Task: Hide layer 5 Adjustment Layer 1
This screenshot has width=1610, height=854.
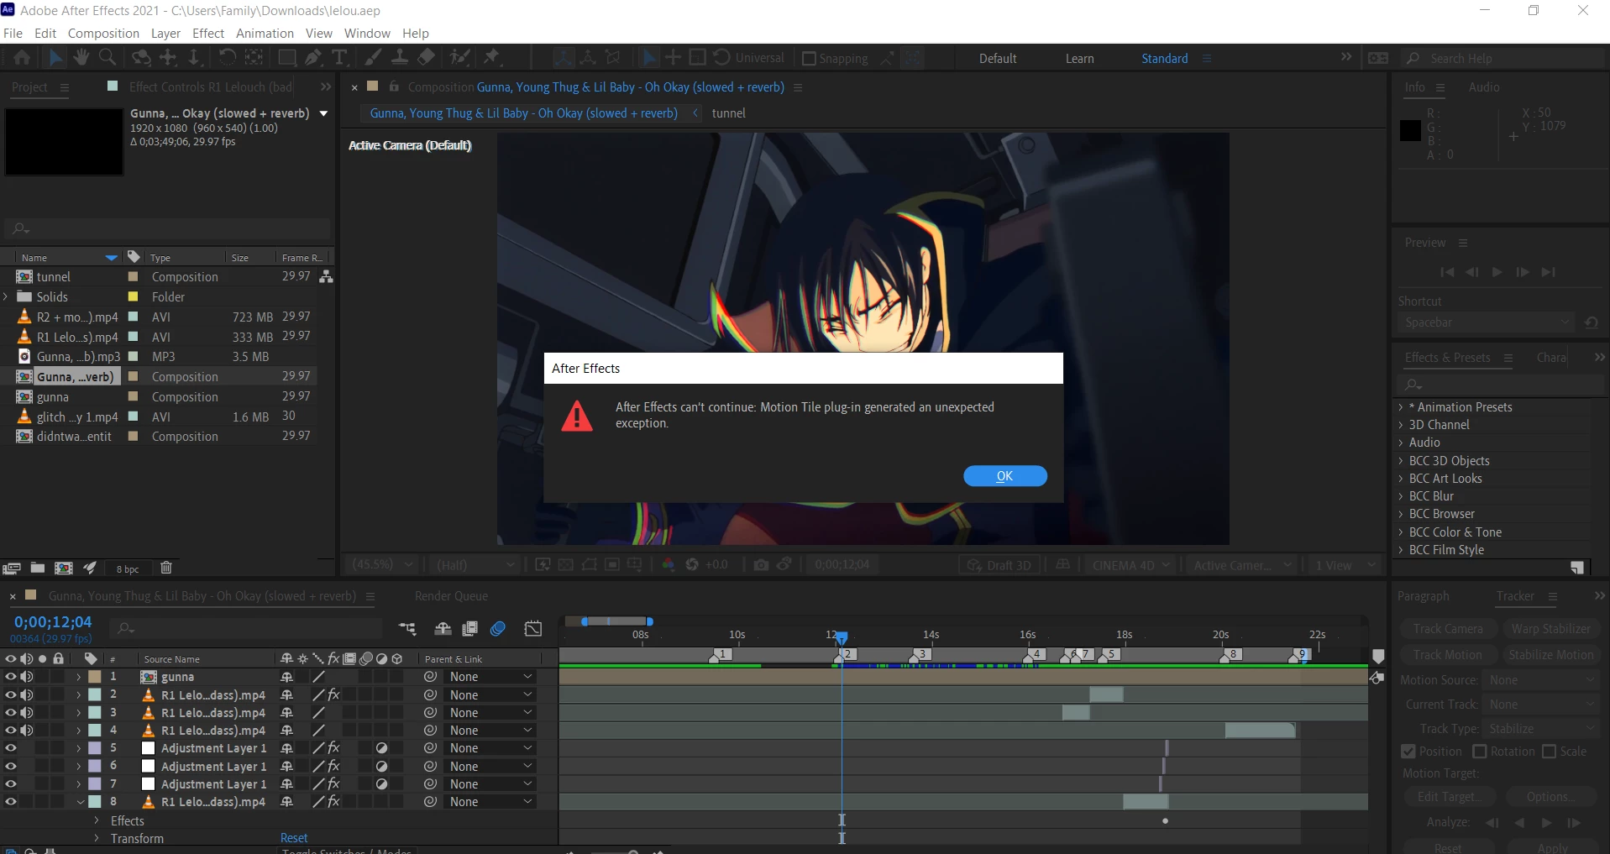Action: tap(11, 748)
